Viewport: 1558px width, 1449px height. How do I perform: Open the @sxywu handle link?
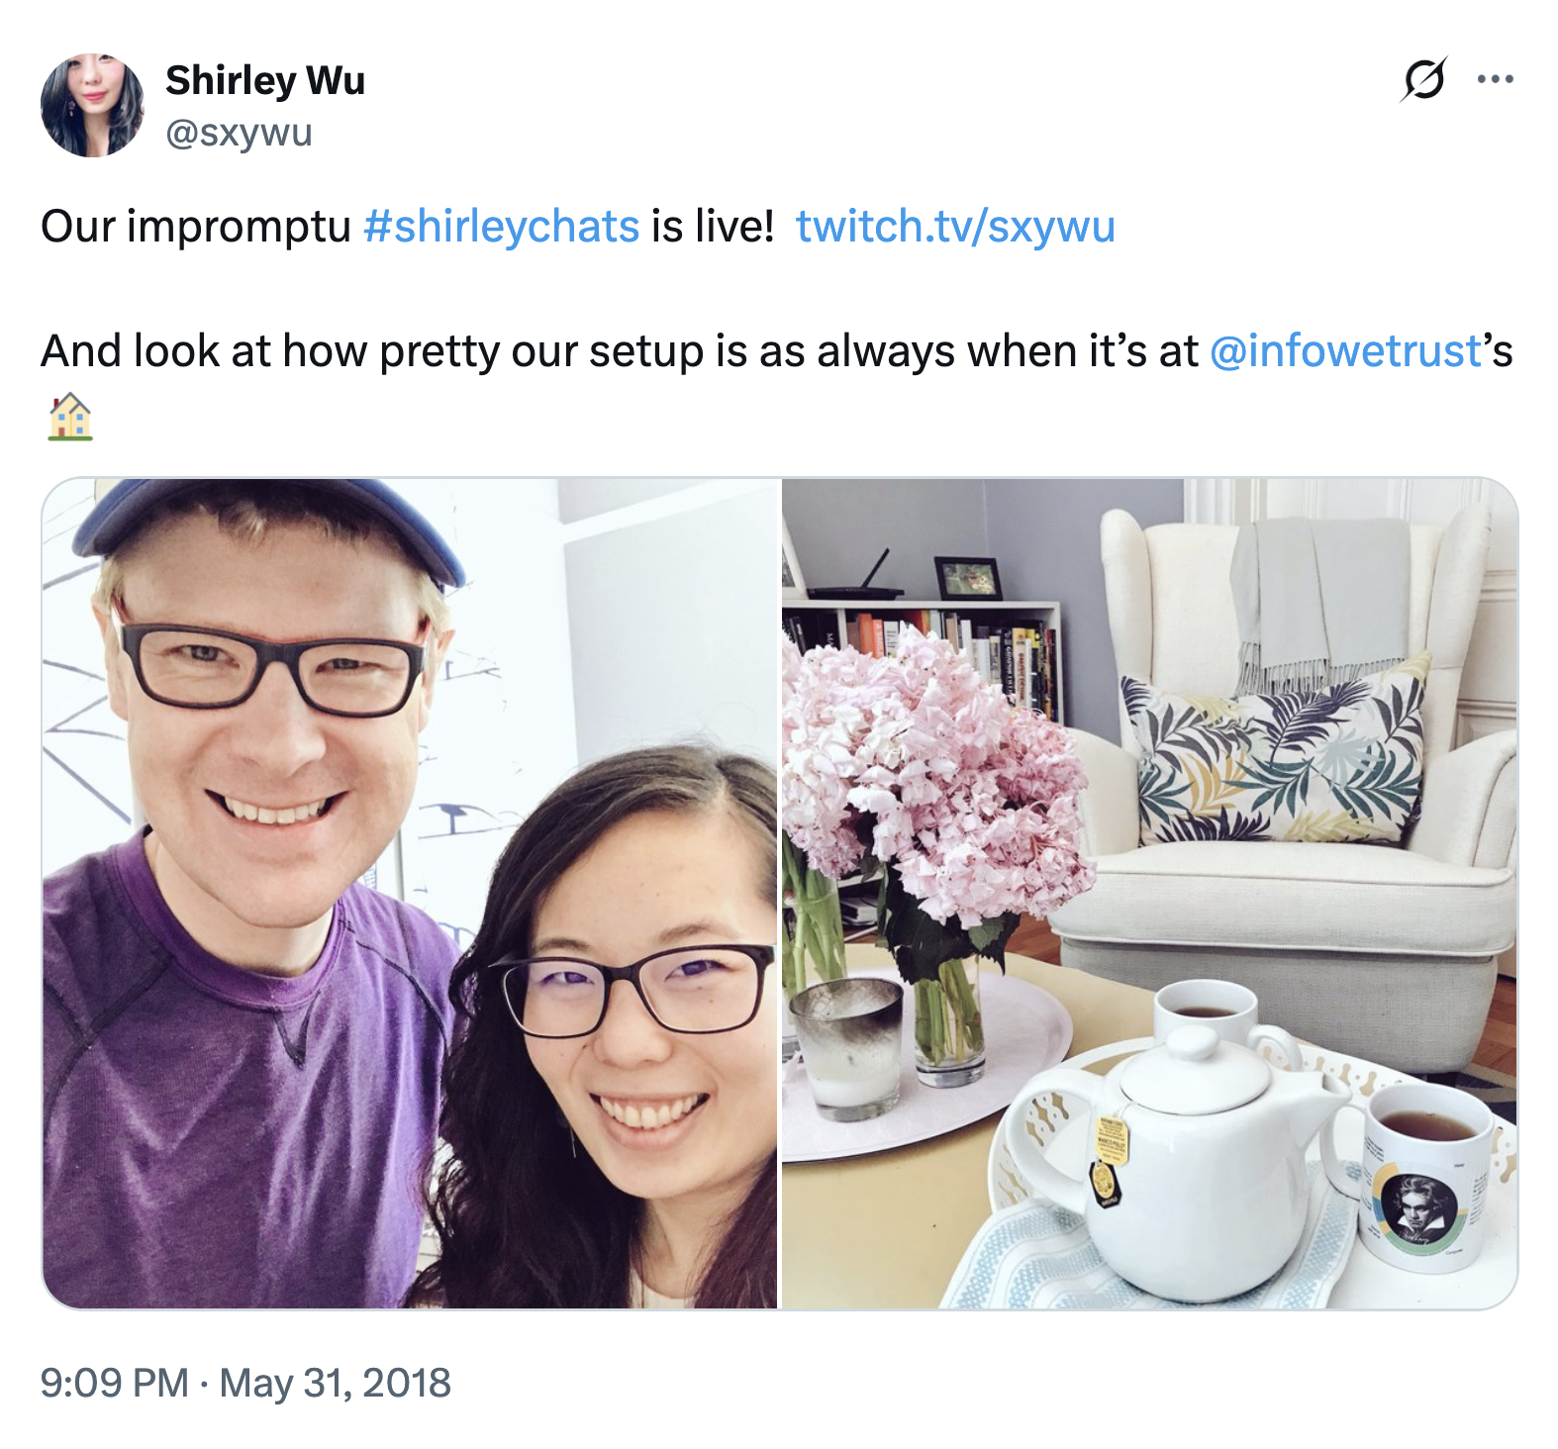point(239,132)
